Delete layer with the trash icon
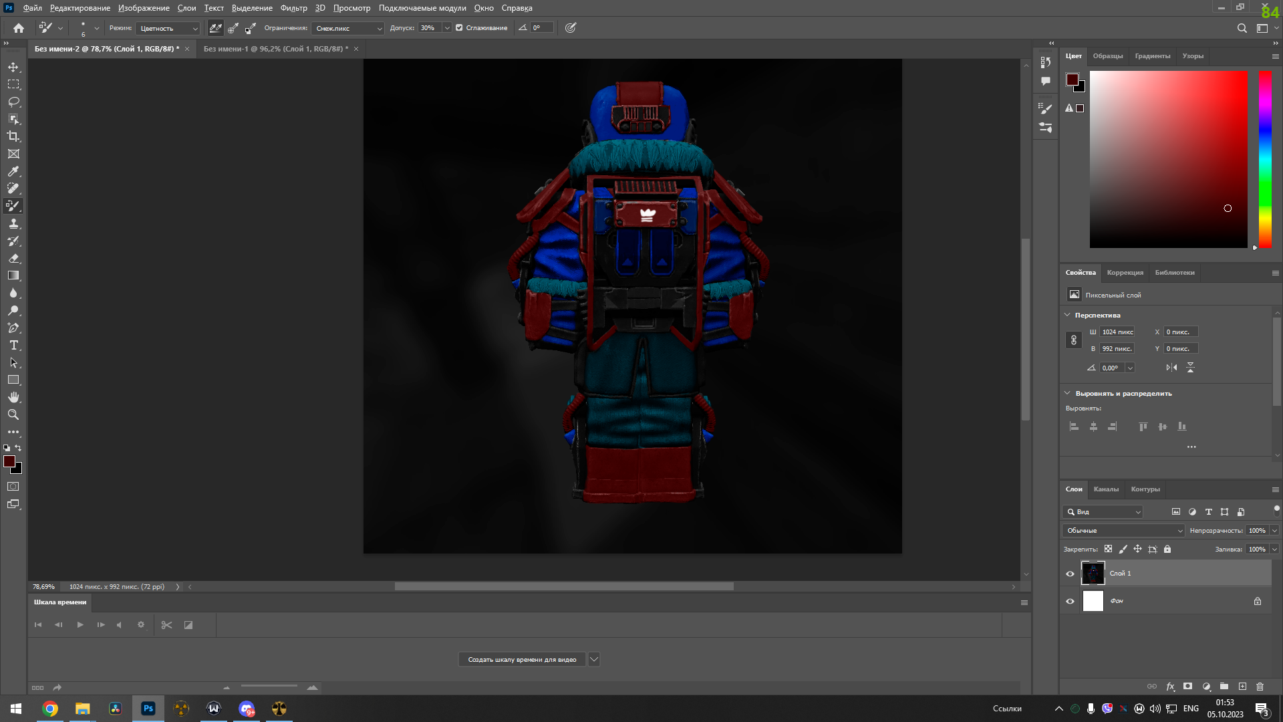The height and width of the screenshot is (722, 1283). click(1260, 687)
